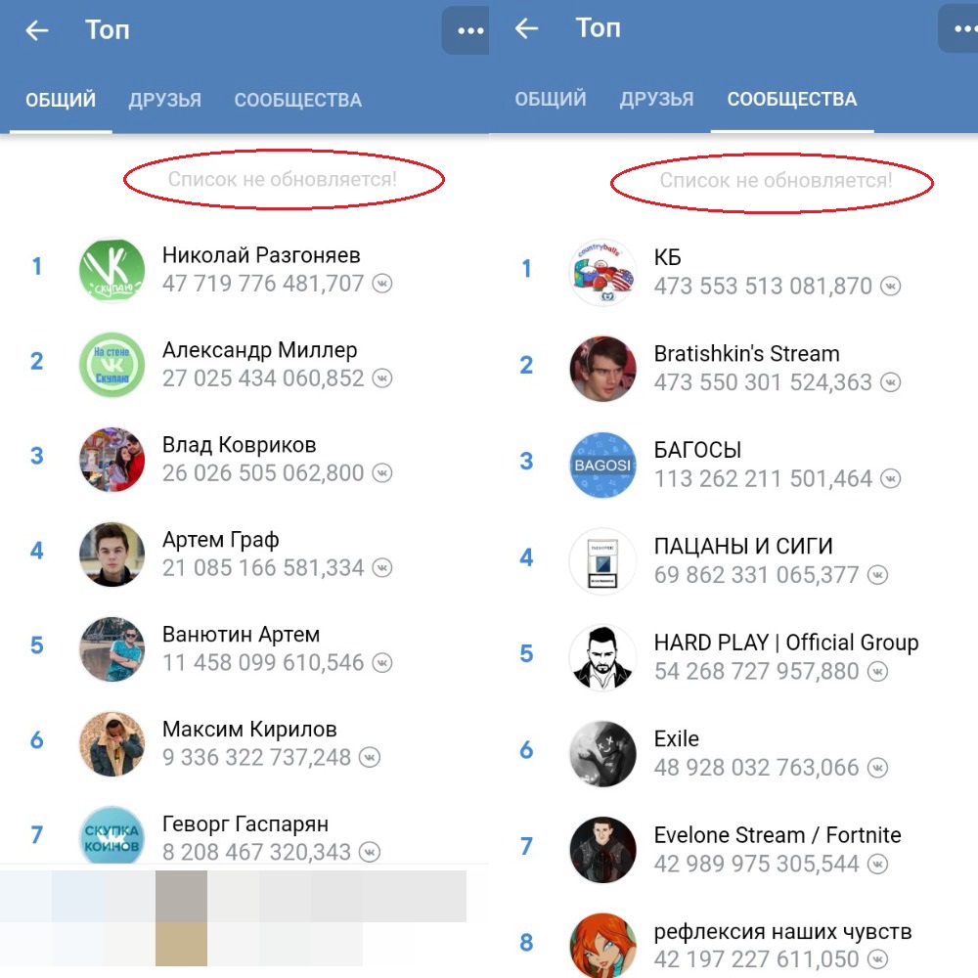Open Николай Разгоняев avatar

click(x=111, y=270)
